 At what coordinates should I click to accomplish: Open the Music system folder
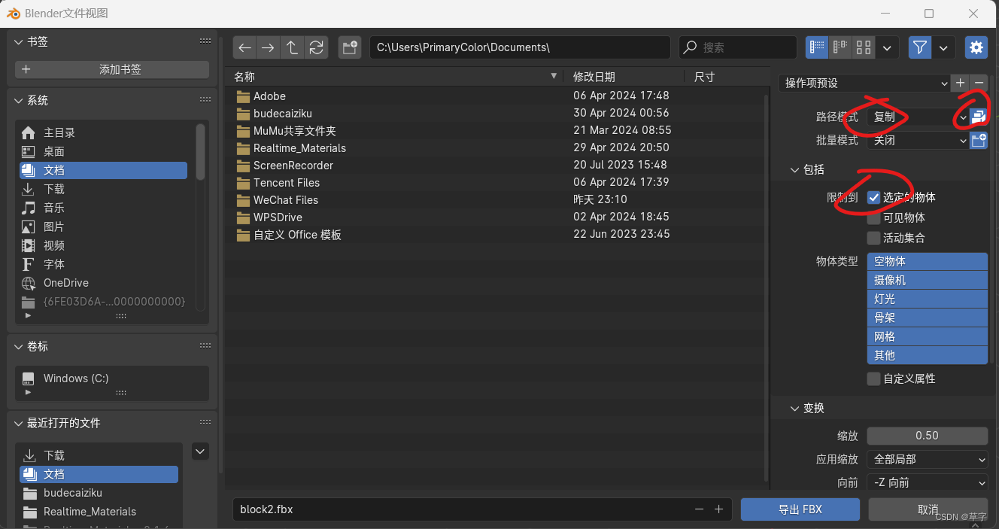coord(104,208)
